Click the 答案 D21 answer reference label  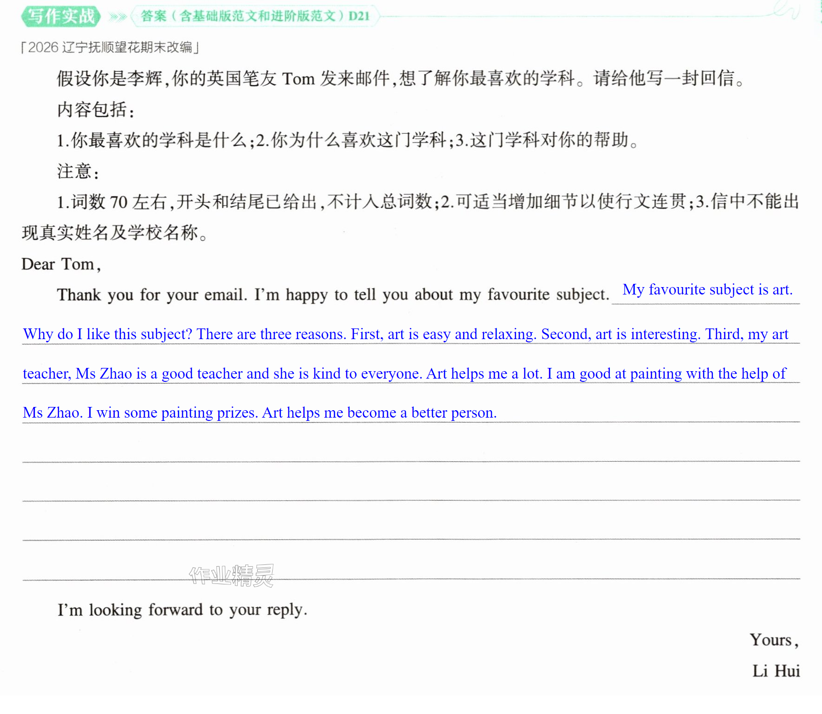click(x=255, y=16)
